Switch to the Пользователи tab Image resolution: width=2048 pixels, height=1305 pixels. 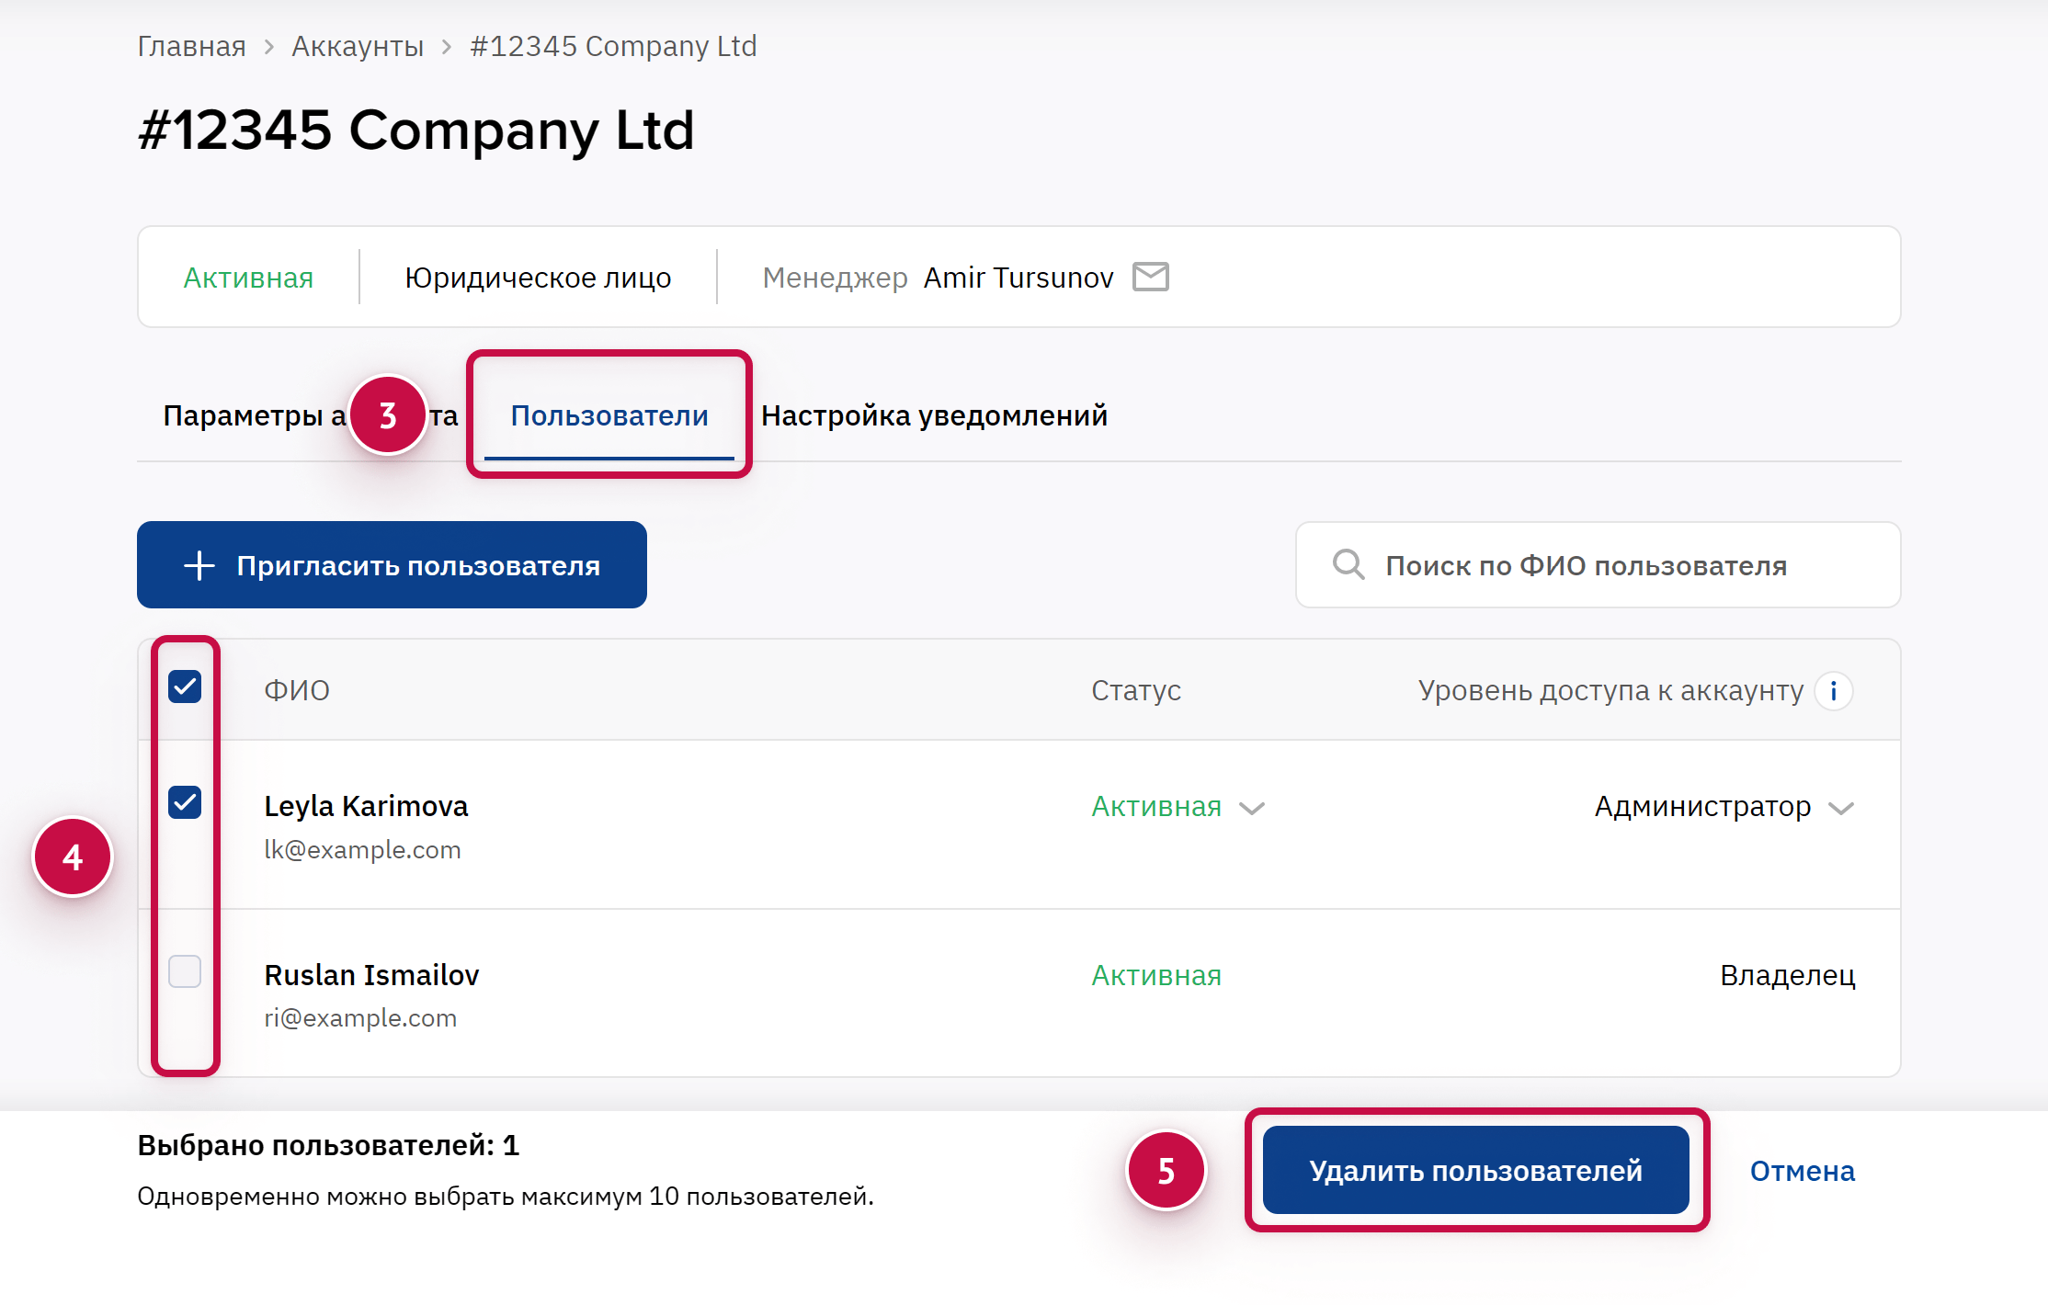pyautogui.click(x=609, y=415)
